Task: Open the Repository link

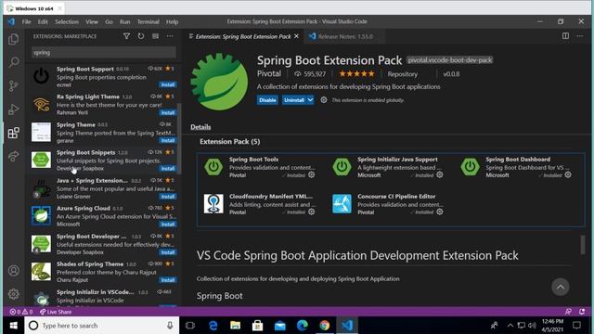Action: (402, 74)
